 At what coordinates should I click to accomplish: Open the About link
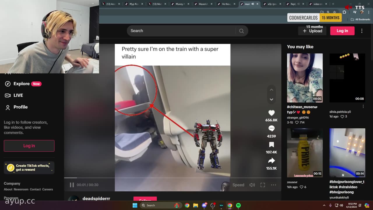8,189
